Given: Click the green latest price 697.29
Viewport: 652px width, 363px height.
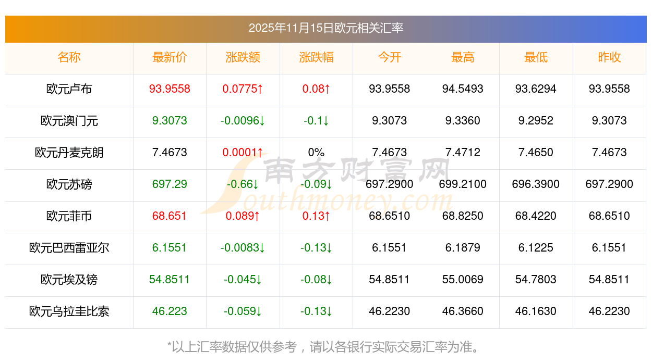Looking at the screenshot, I should 170,184.
